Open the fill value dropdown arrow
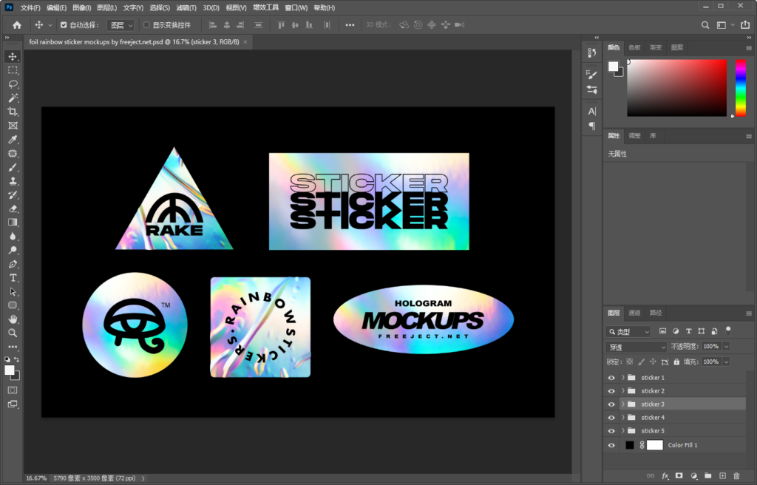The image size is (757, 485). [x=726, y=362]
